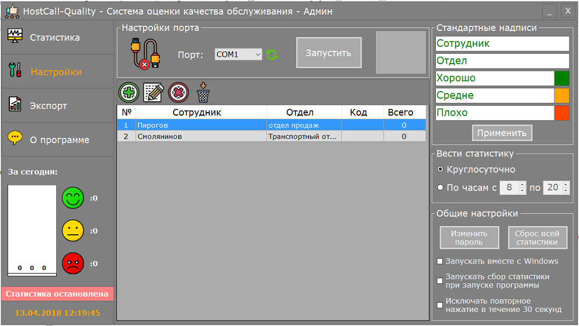Viewport: 579px width, 326px height.
Task: Enable Исключать повторное нажатие checkbox
Action: pyautogui.click(x=440, y=306)
